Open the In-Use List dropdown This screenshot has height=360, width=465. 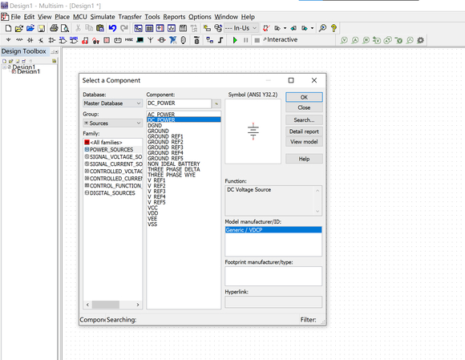[241, 28]
